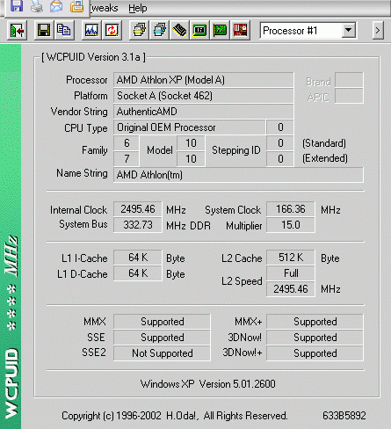Click the green chipset info toolbar icon
Viewport: 391px width, 429px height.
[x=199, y=30]
